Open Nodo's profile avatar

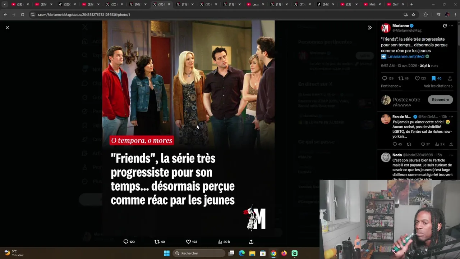click(386, 157)
